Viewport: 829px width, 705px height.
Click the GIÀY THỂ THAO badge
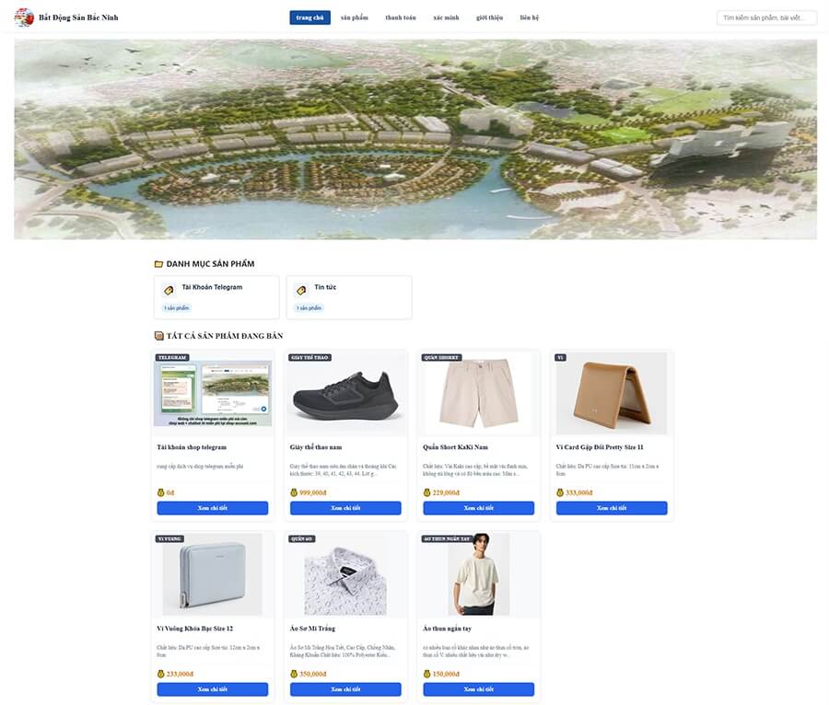coord(309,357)
